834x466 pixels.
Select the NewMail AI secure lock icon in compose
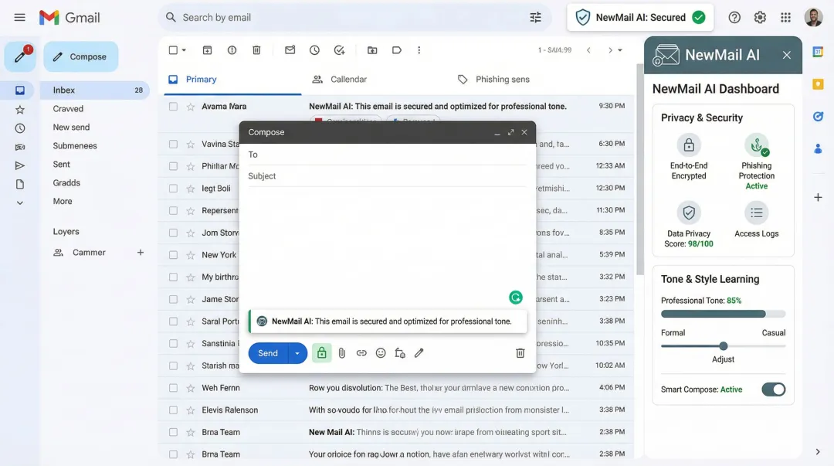pos(321,352)
